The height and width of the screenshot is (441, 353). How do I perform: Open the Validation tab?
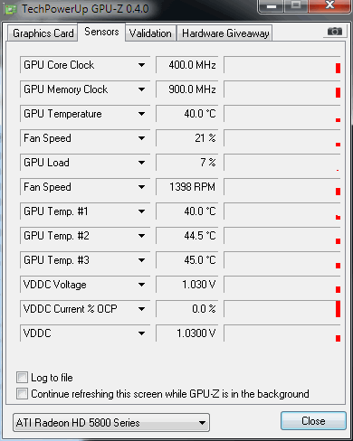pos(150,33)
